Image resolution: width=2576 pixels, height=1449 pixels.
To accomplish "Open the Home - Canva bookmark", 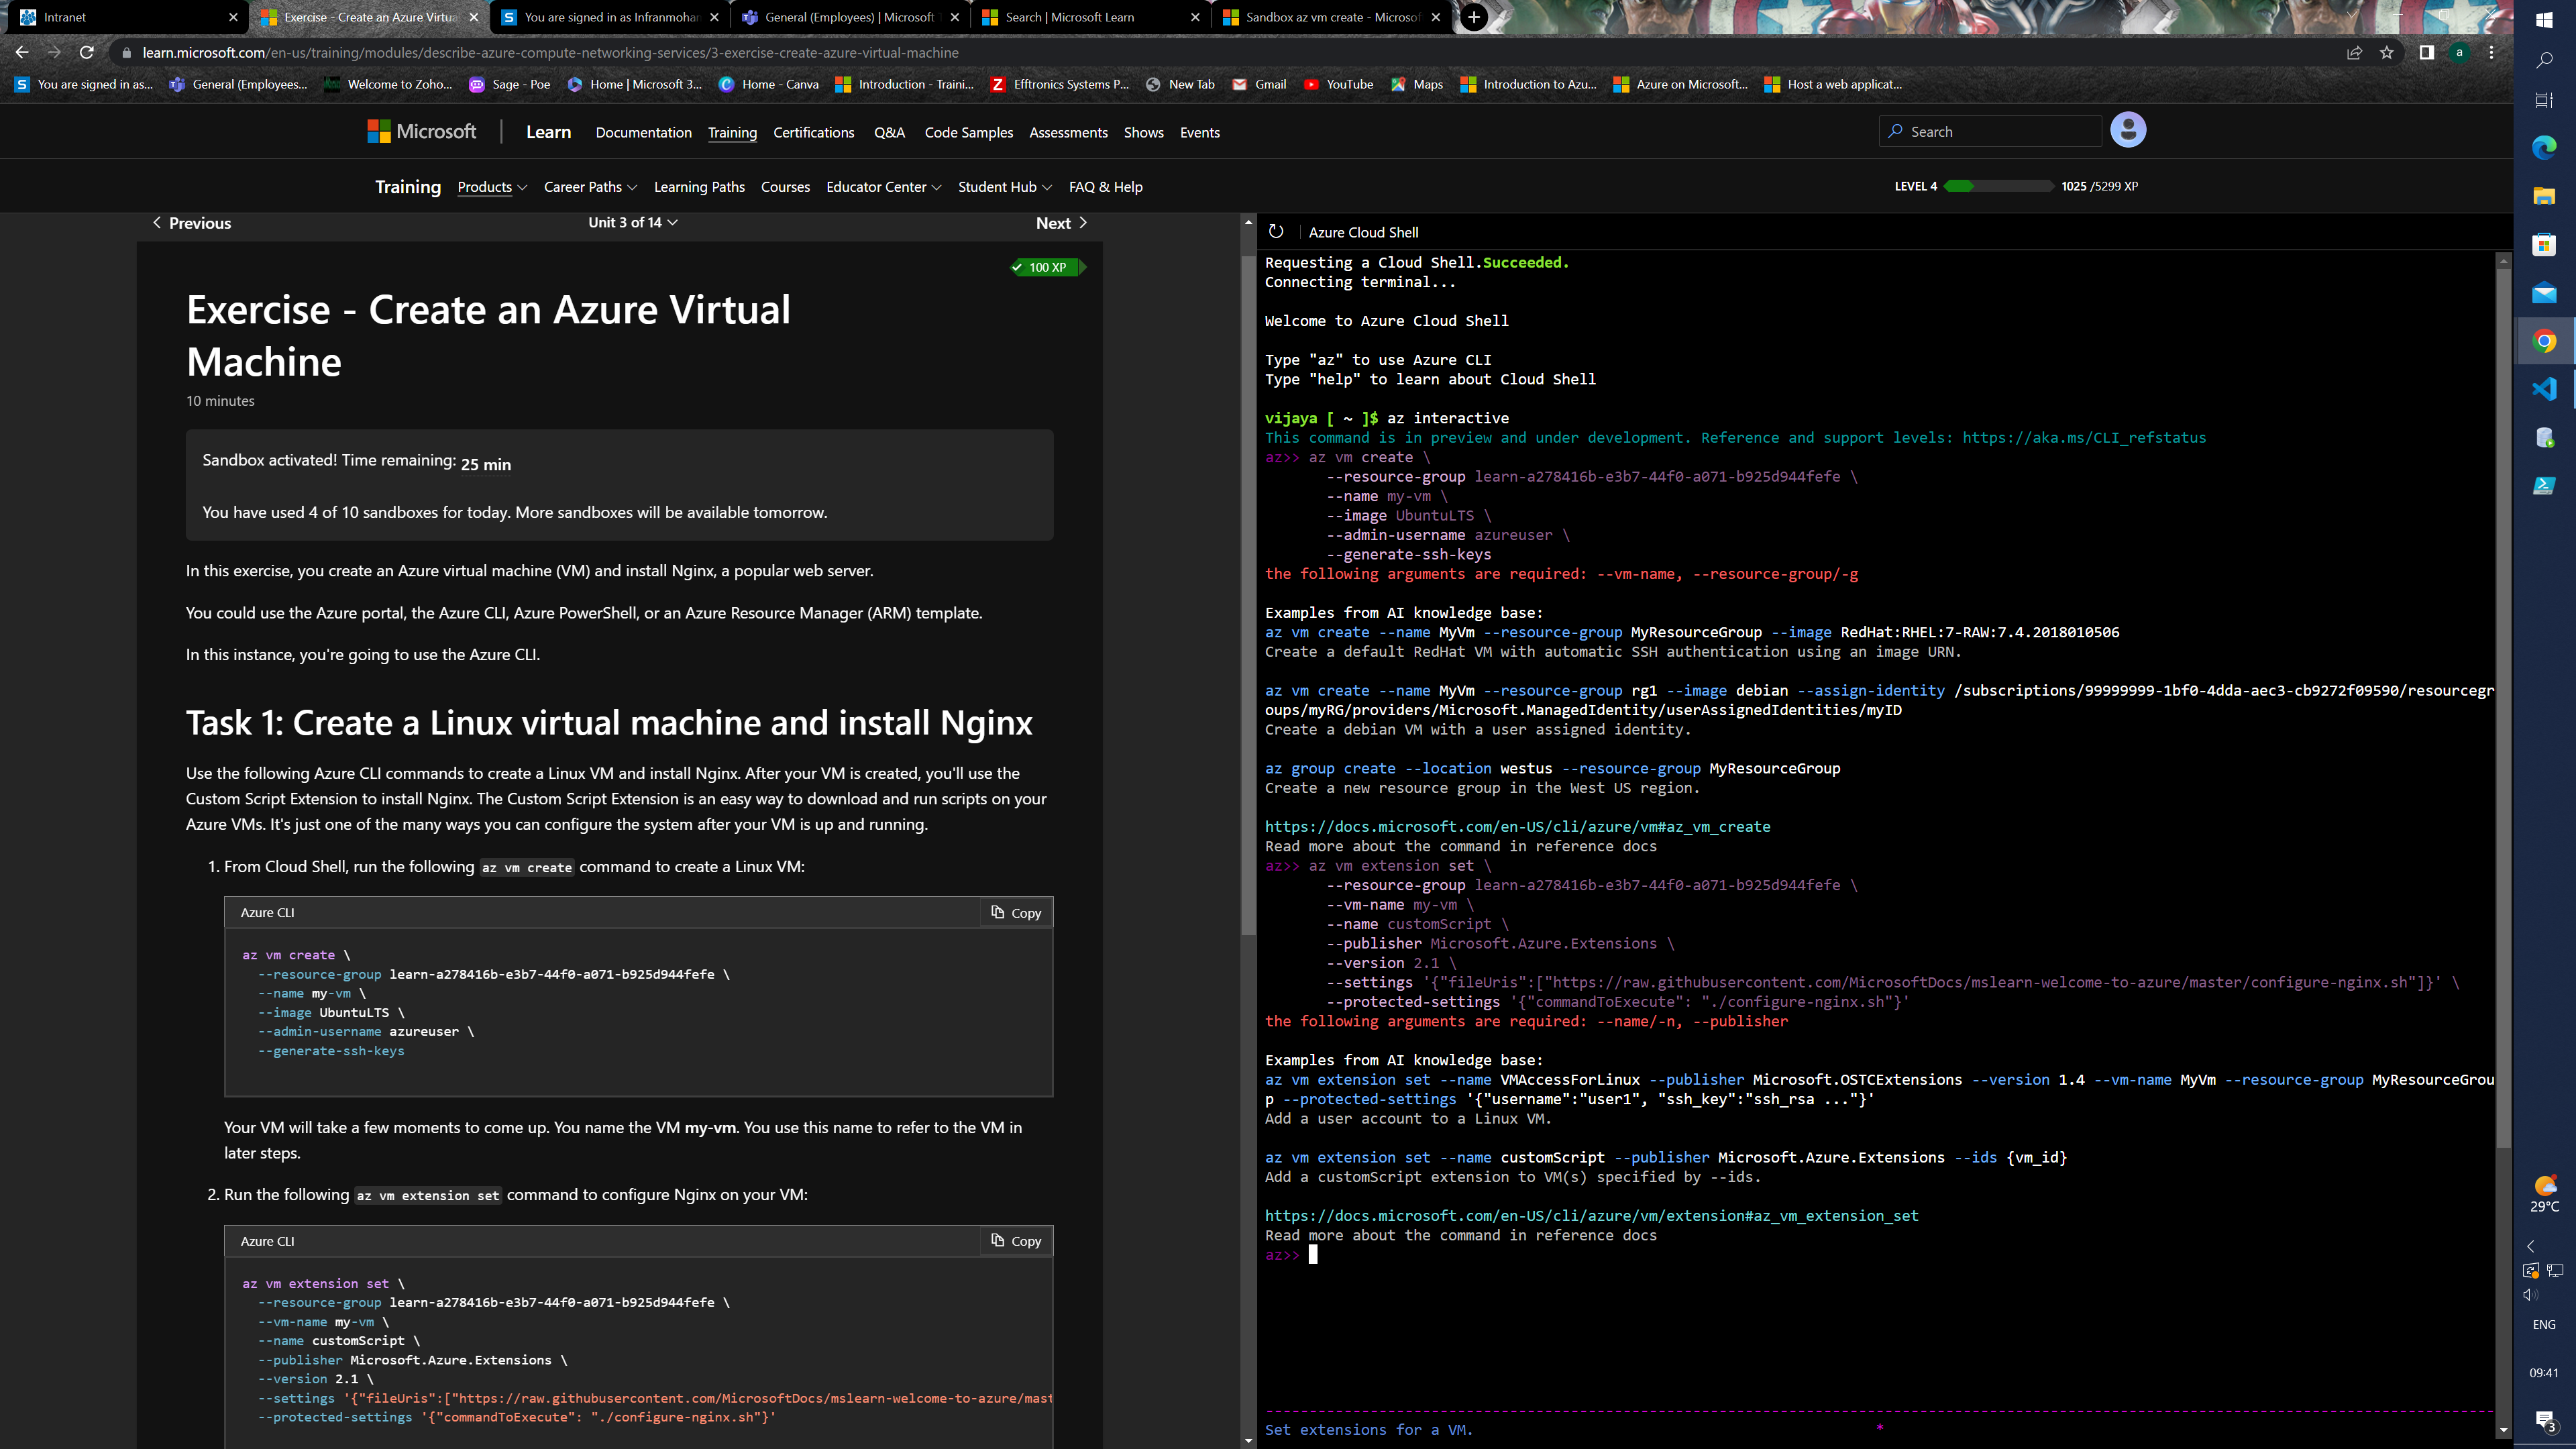I will [x=769, y=85].
